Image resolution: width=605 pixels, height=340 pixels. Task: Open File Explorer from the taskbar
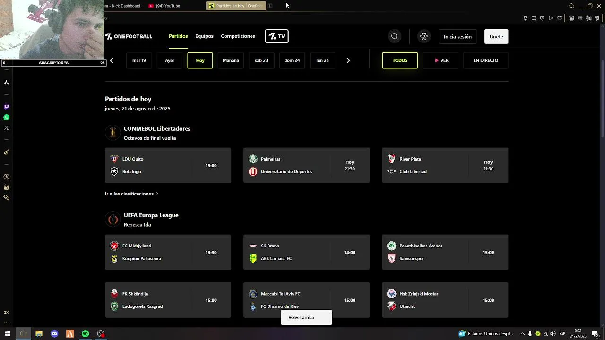[x=39, y=334]
